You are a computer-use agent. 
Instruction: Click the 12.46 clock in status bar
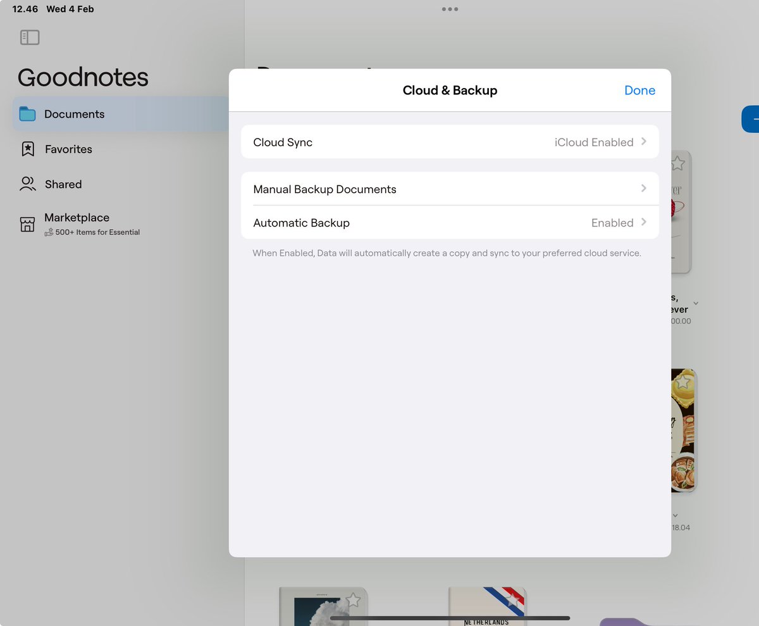[x=25, y=9]
